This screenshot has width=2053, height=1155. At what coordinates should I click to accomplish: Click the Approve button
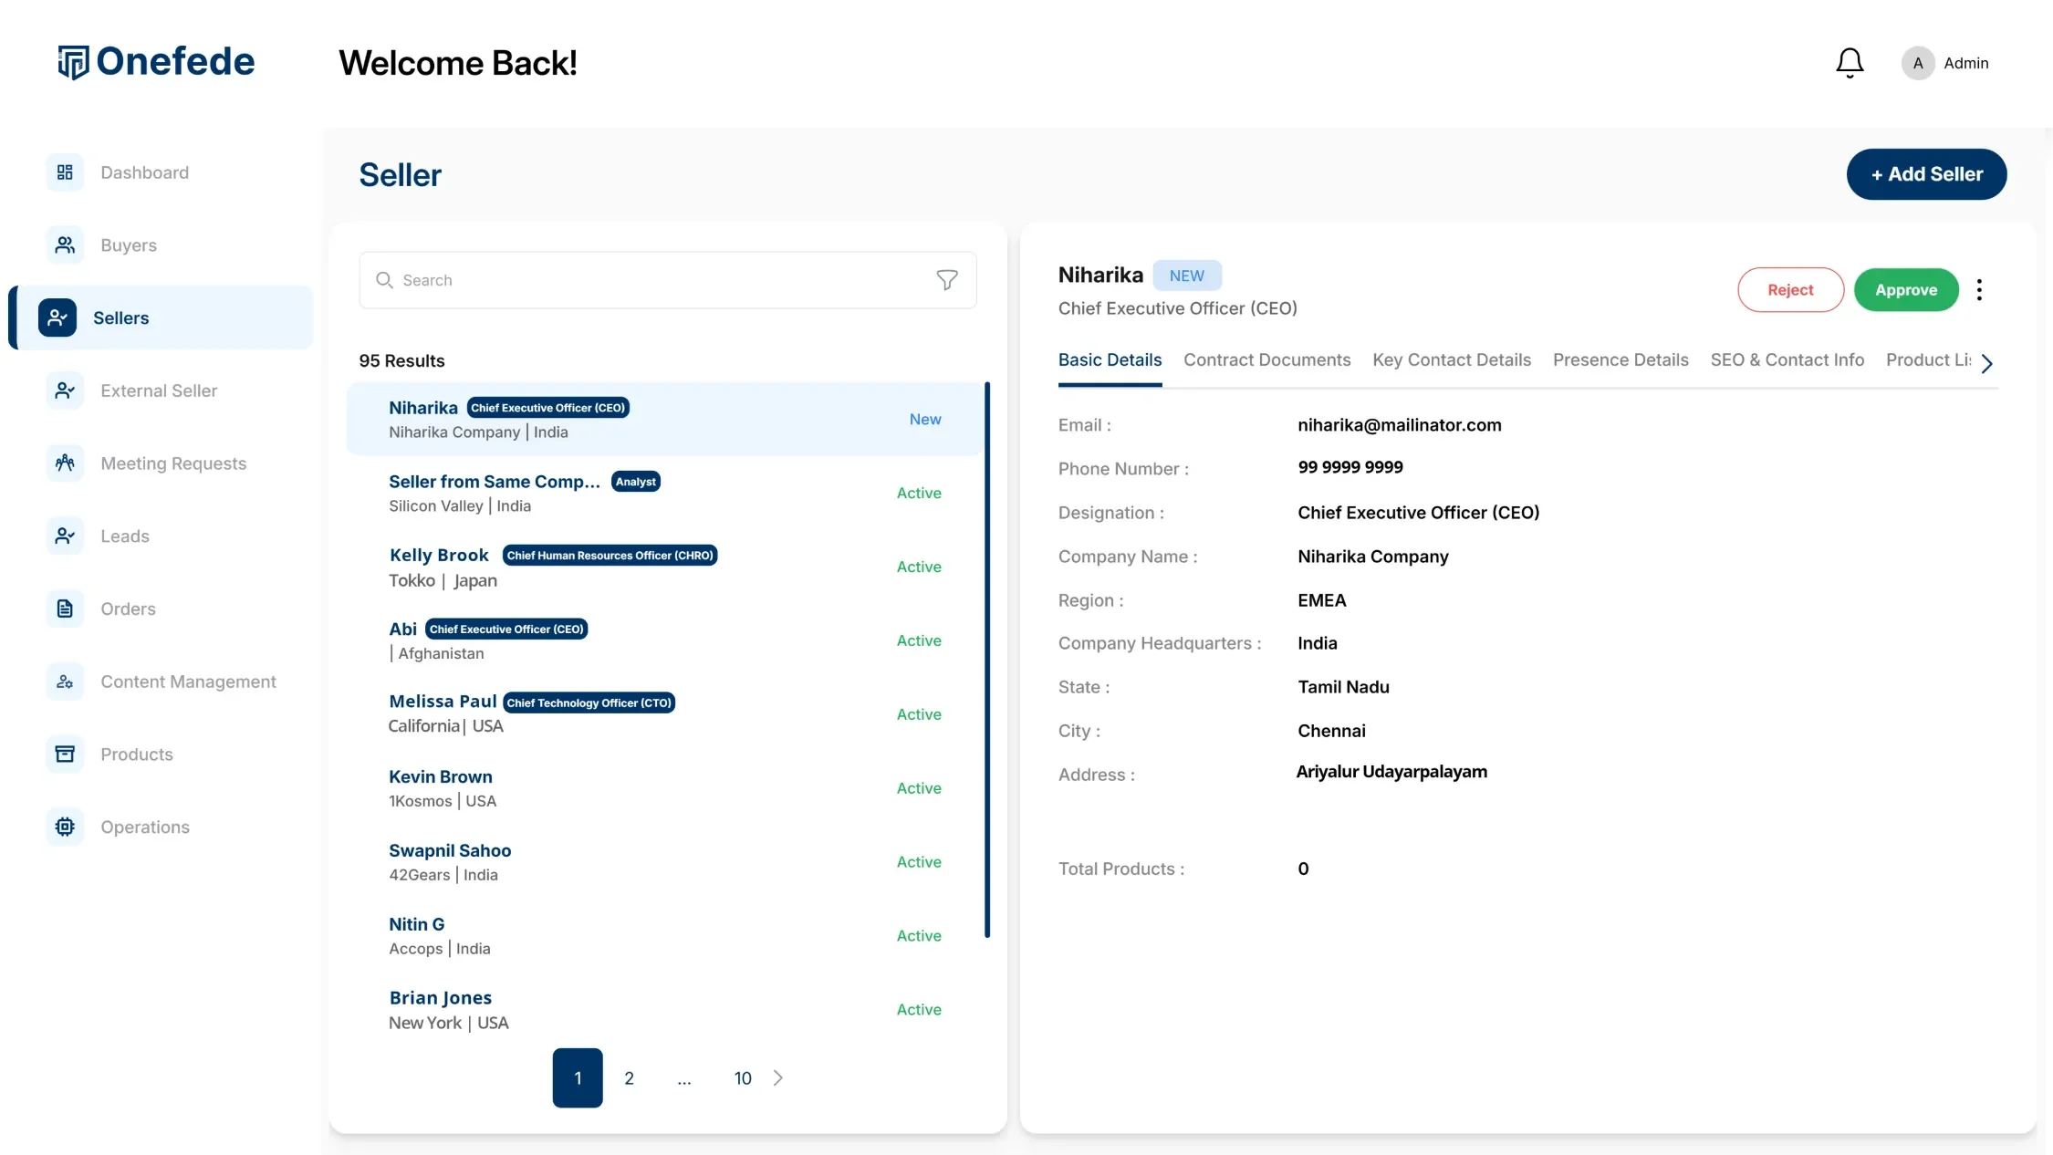pos(1905,290)
